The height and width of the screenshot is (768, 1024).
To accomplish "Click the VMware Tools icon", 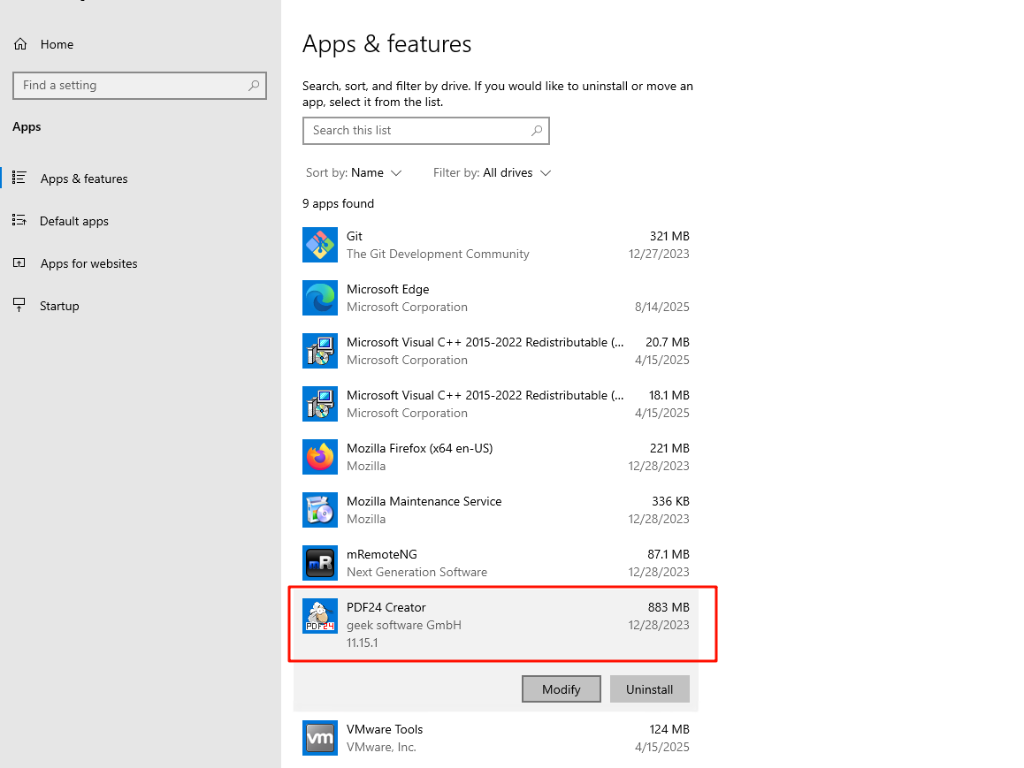I will pos(319,738).
